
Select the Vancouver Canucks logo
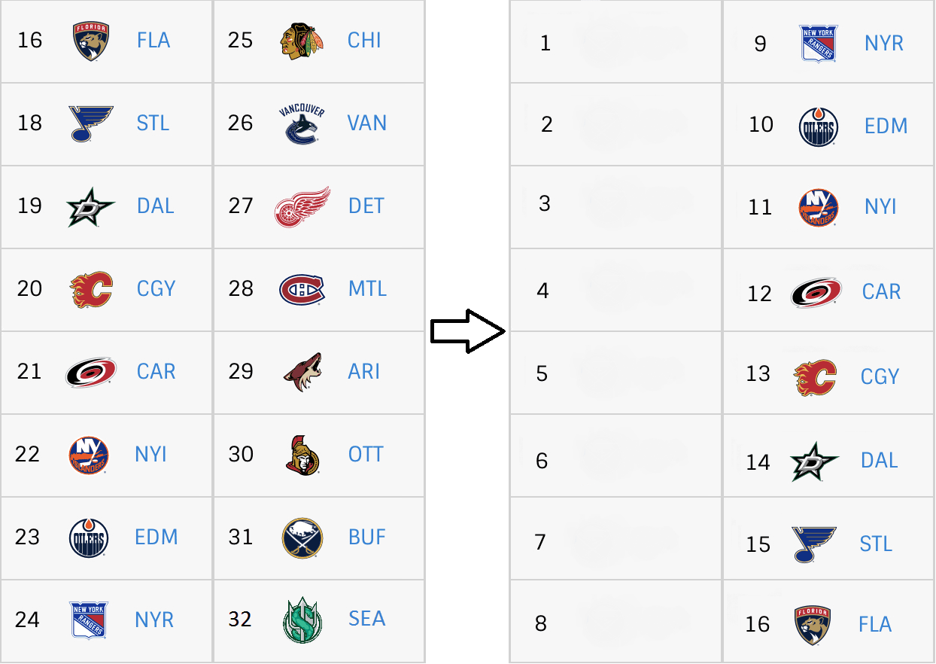point(302,123)
